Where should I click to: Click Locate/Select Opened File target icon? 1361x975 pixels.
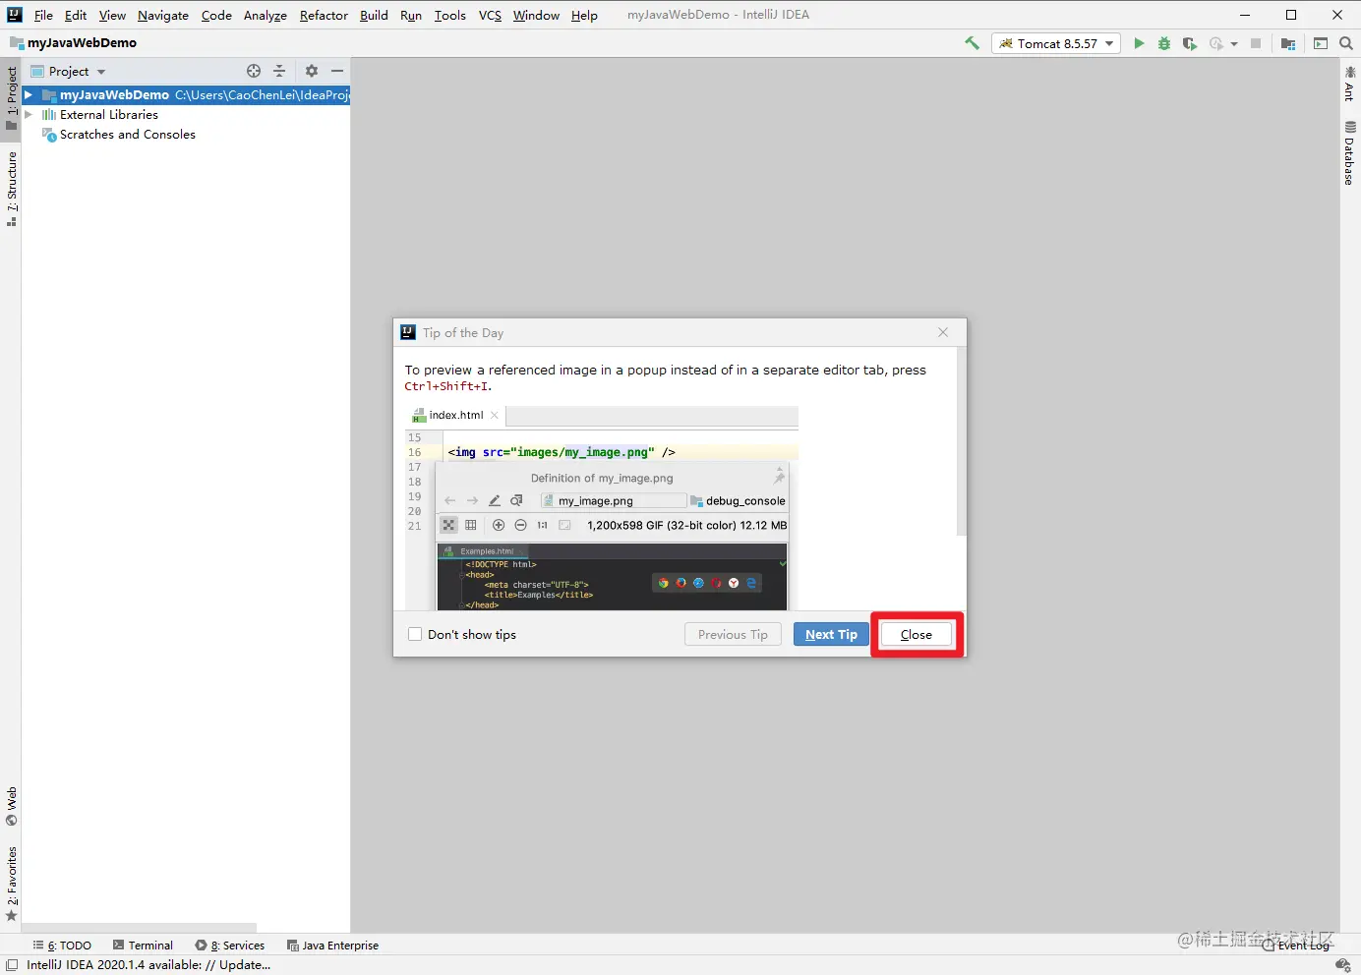254,71
